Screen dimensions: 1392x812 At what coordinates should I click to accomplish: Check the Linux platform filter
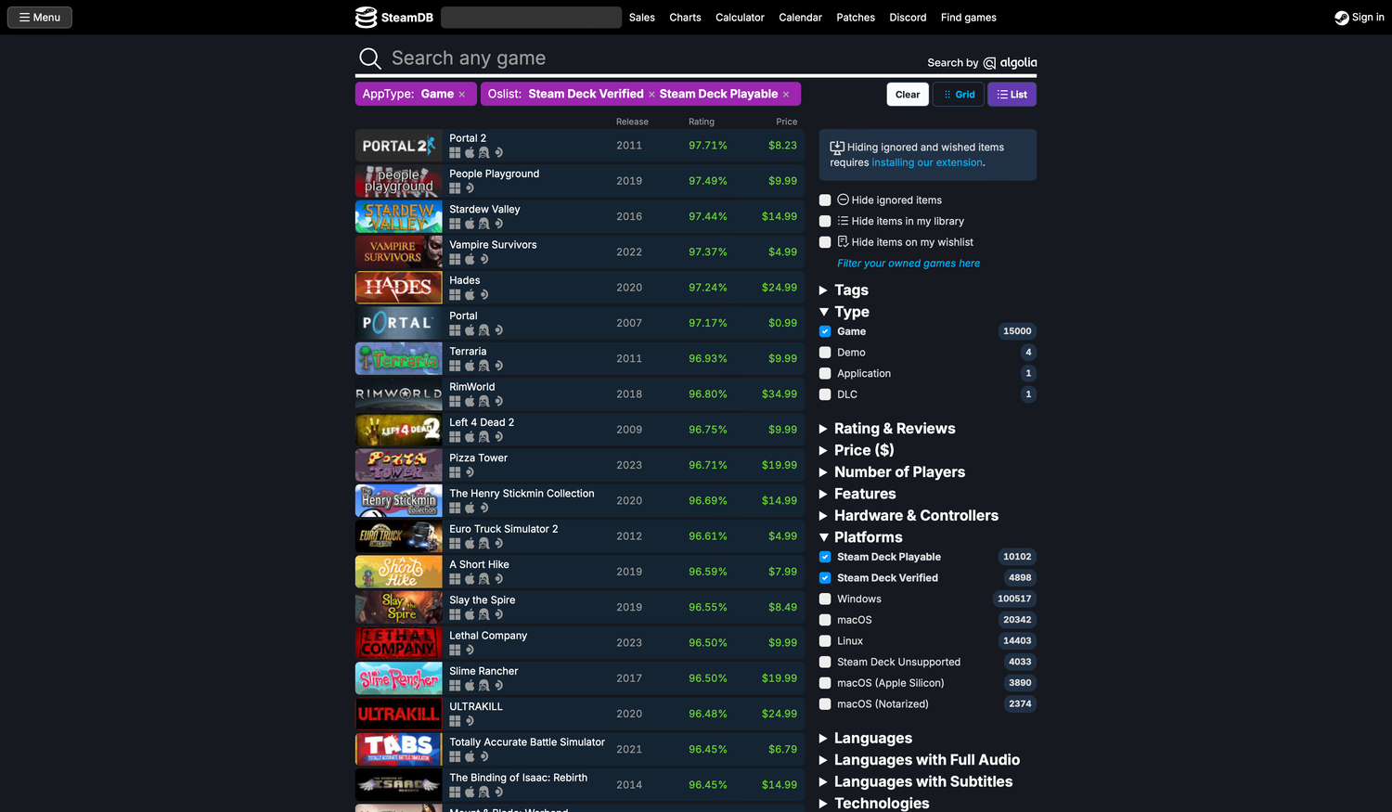[825, 641]
